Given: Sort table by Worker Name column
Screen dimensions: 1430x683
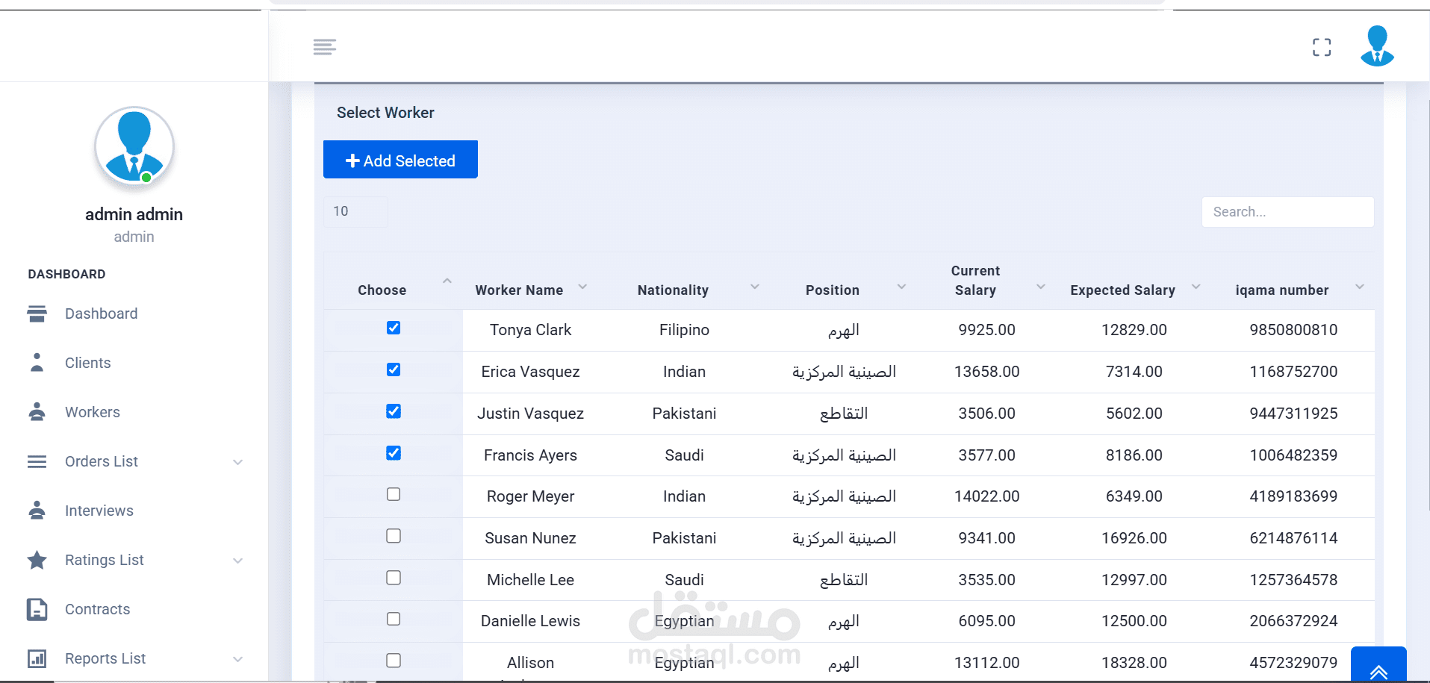Looking at the screenshot, I should 519,290.
